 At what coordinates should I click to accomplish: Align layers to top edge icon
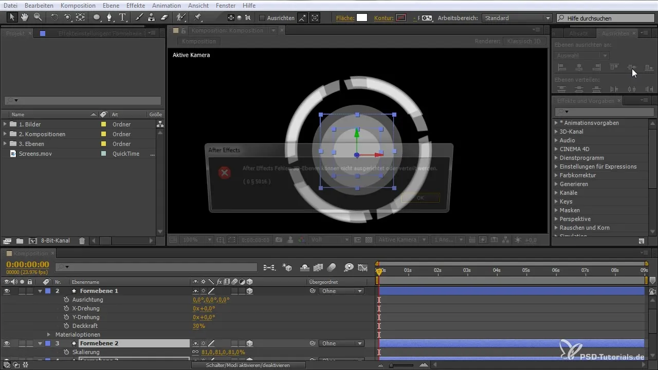tap(614, 67)
